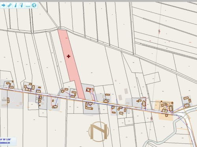Click the blue right-arrow toolbar icon
Viewport: 197px width, 147px height.
tap(4, 5)
